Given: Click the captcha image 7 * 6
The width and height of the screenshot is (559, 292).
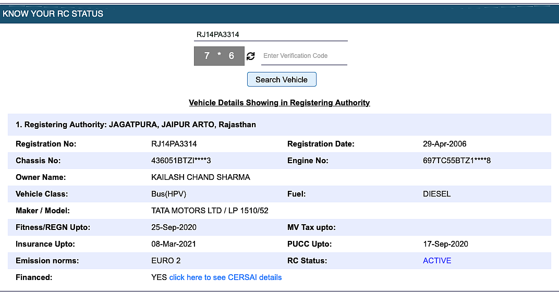Looking at the screenshot, I should click(219, 56).
